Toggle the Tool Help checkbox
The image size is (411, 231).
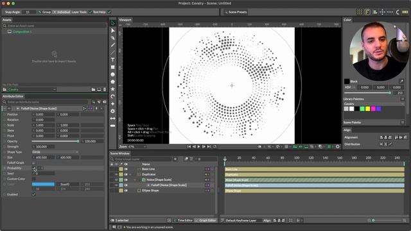point(109,12)
